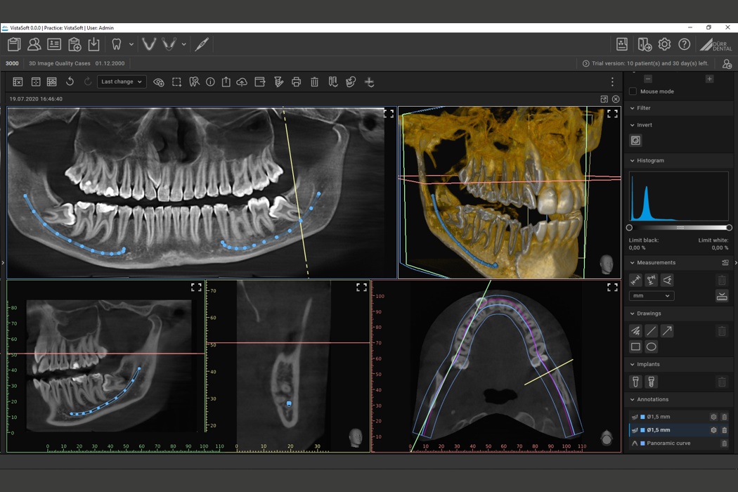Select the first panoramic jaw arch icon
The image size is (738, 492).
149,44
